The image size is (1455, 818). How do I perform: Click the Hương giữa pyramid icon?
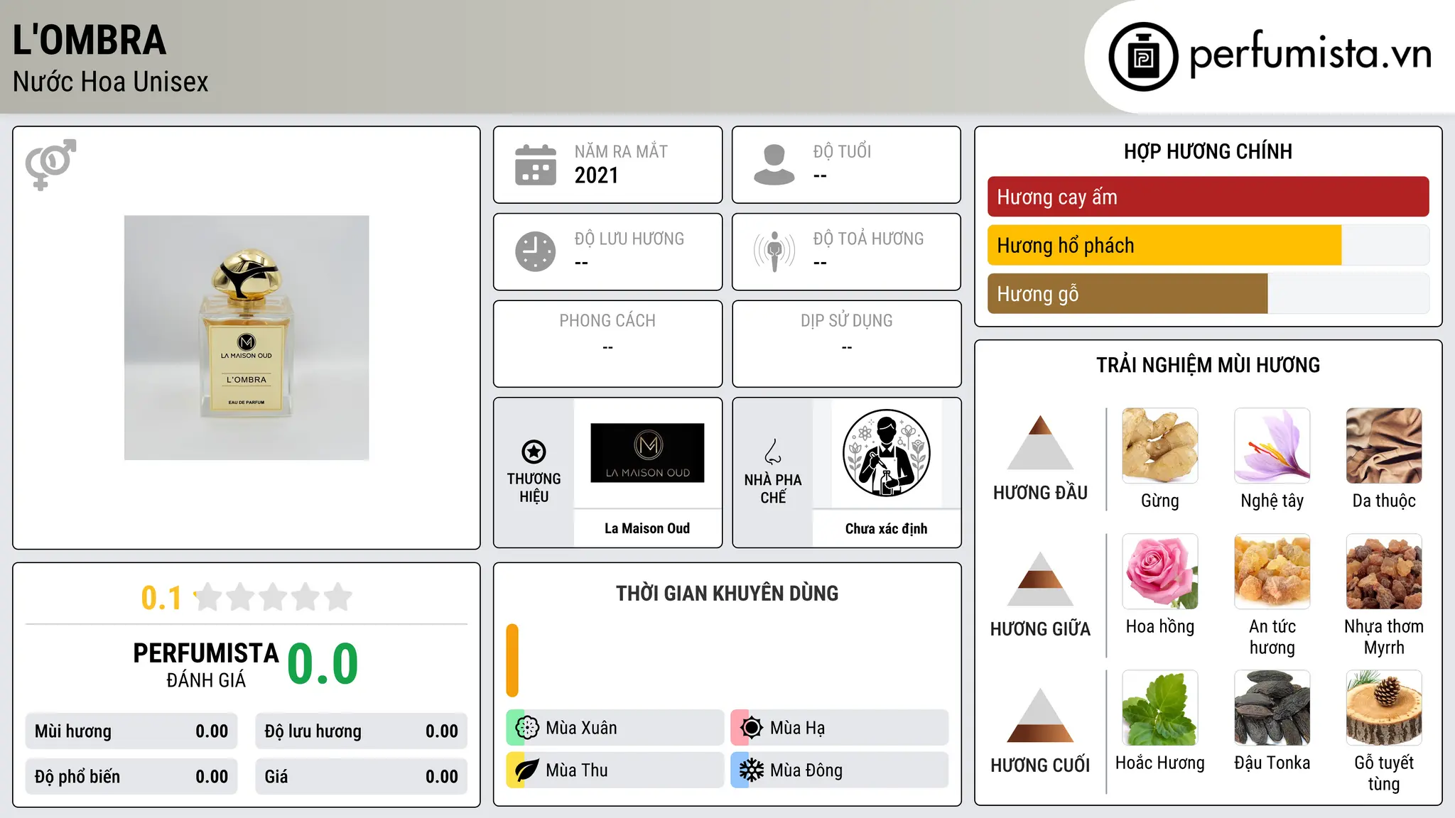click(1040, 579)
